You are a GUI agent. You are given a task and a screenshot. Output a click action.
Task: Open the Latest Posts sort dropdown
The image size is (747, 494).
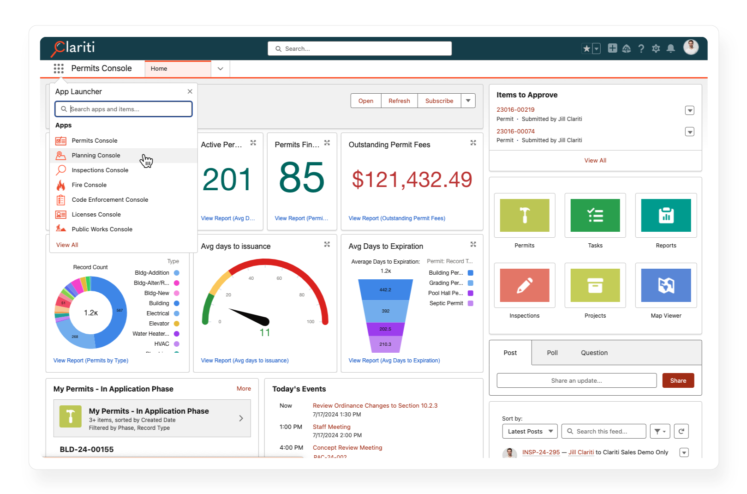pyautogui.click(x=530, y=431)
